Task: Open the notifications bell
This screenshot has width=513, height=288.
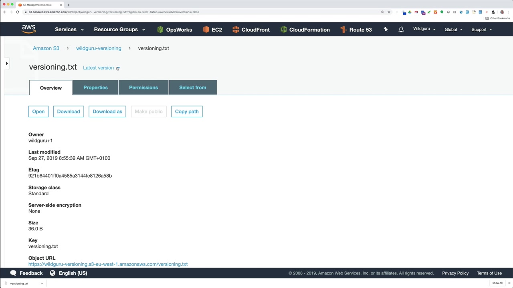Action: tap(401, 30)
